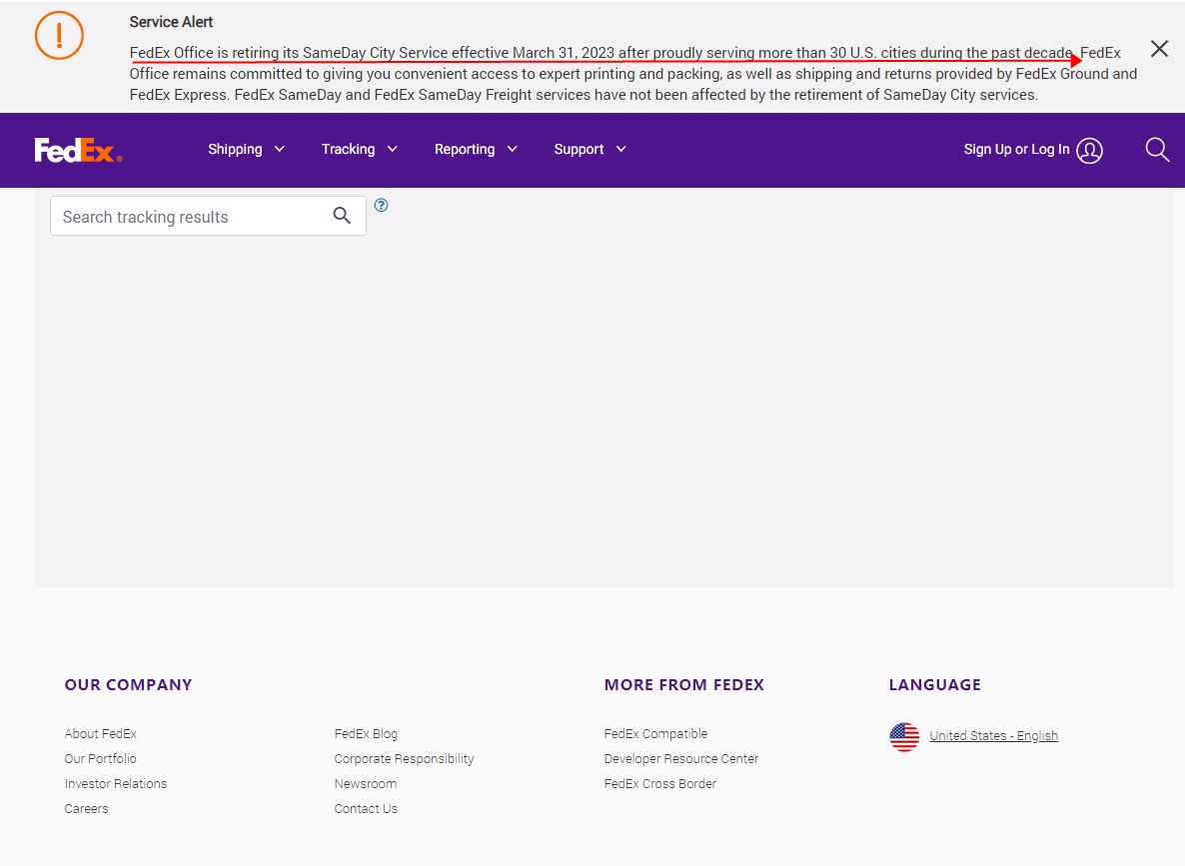The width and height of the screenshot is (1185, 866).
Task: Visit Investor Relations page
Action: click(x=116, y=784)
